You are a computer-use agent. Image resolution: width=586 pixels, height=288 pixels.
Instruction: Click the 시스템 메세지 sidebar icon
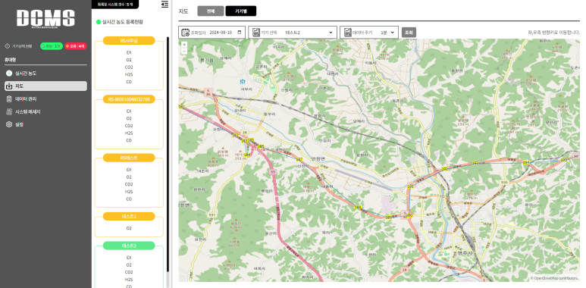tap(9, 111)
